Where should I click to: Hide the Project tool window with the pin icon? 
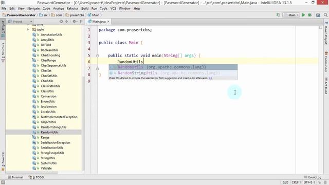(x=81, y=22)
